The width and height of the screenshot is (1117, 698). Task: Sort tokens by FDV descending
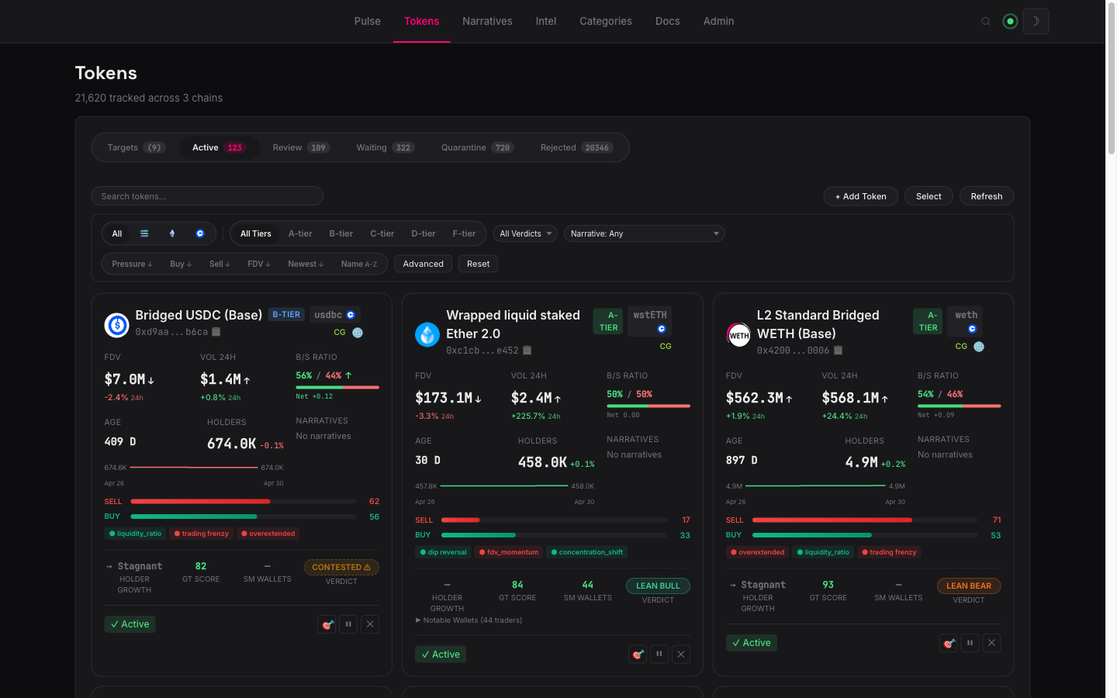click(x=259, y=264)
